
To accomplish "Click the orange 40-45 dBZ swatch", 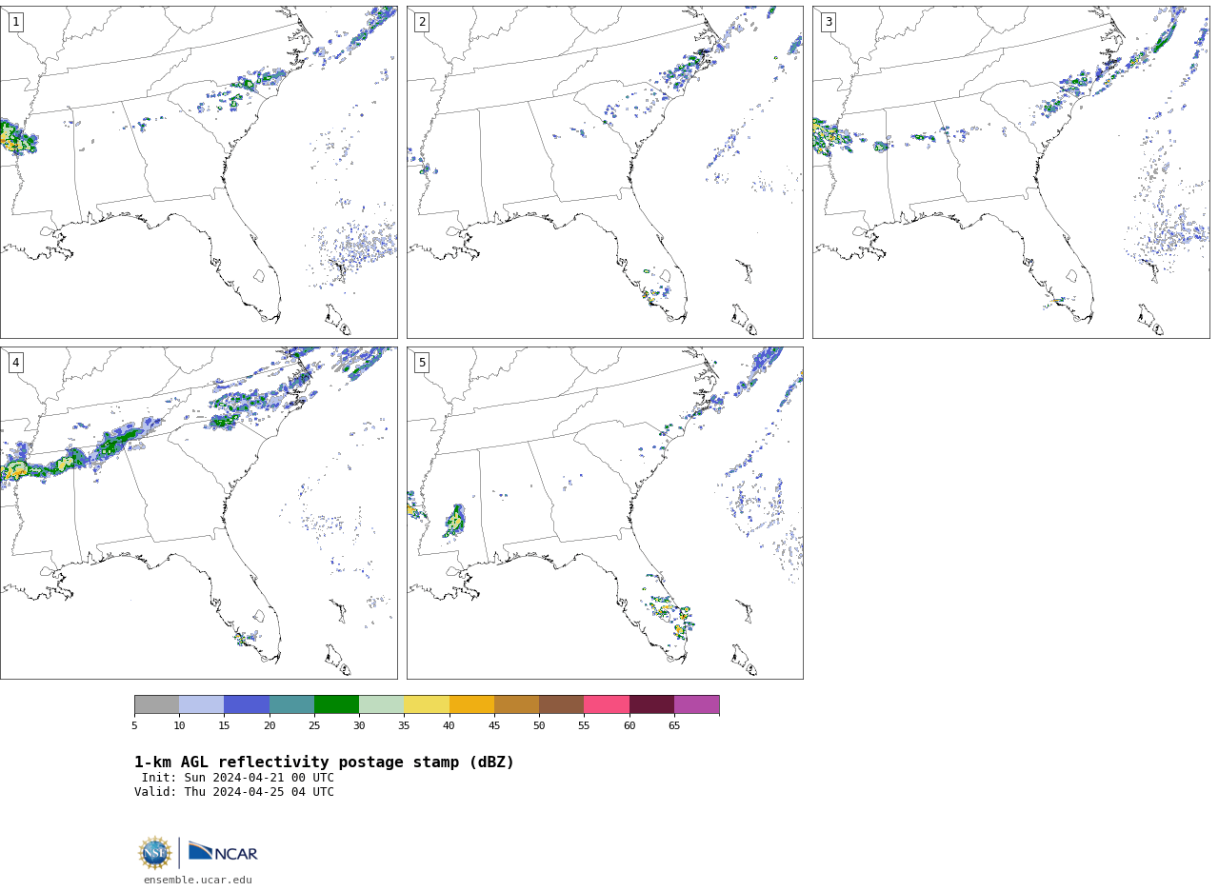I will (x=471, y=704).
